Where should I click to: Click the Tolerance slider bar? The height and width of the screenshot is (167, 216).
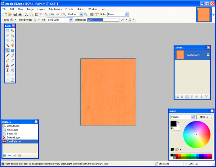tap(103, 20)
